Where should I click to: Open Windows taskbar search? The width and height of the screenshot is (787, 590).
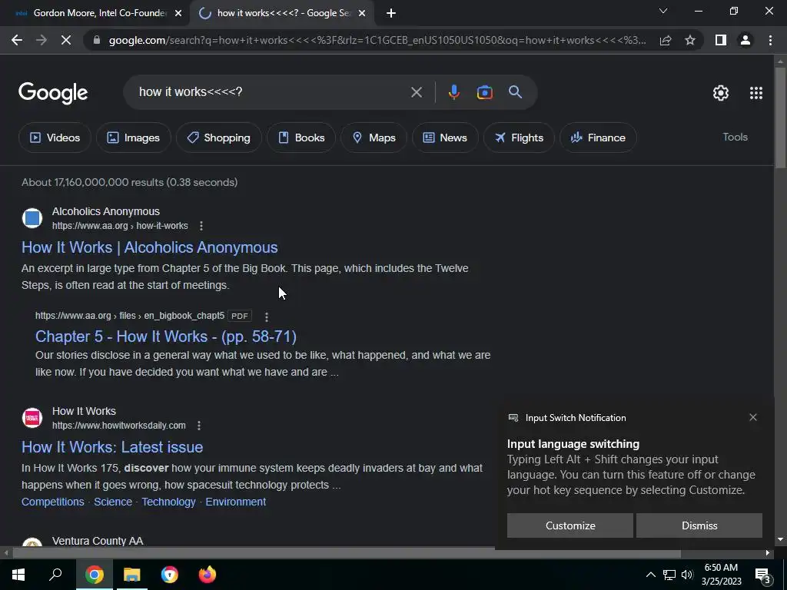(55, 575)
